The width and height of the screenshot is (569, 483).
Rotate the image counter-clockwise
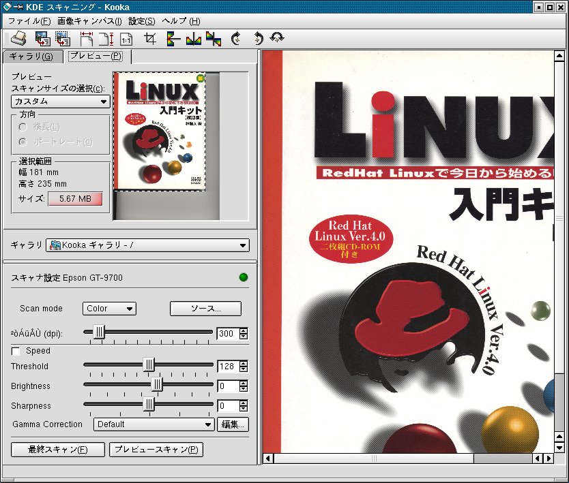(x=259, y=38)
